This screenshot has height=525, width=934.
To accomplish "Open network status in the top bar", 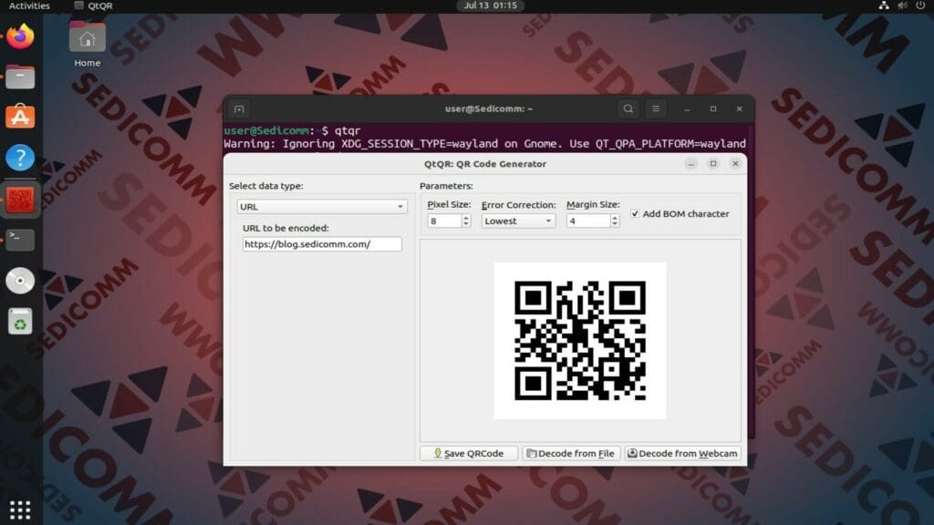I will click(x=884, y=5).
